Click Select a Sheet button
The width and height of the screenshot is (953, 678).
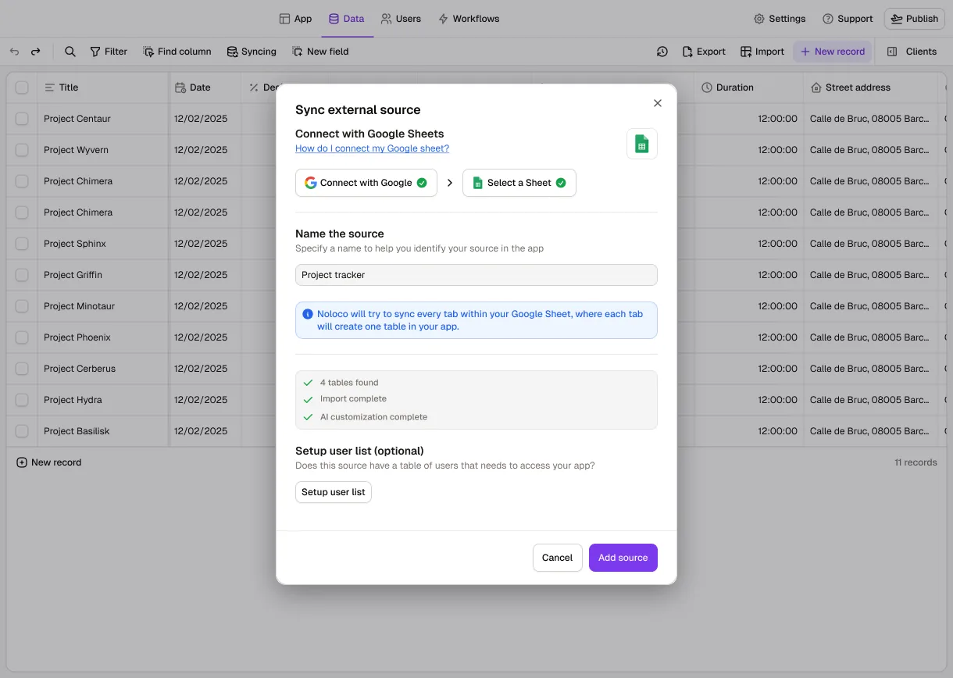(519, 183)
